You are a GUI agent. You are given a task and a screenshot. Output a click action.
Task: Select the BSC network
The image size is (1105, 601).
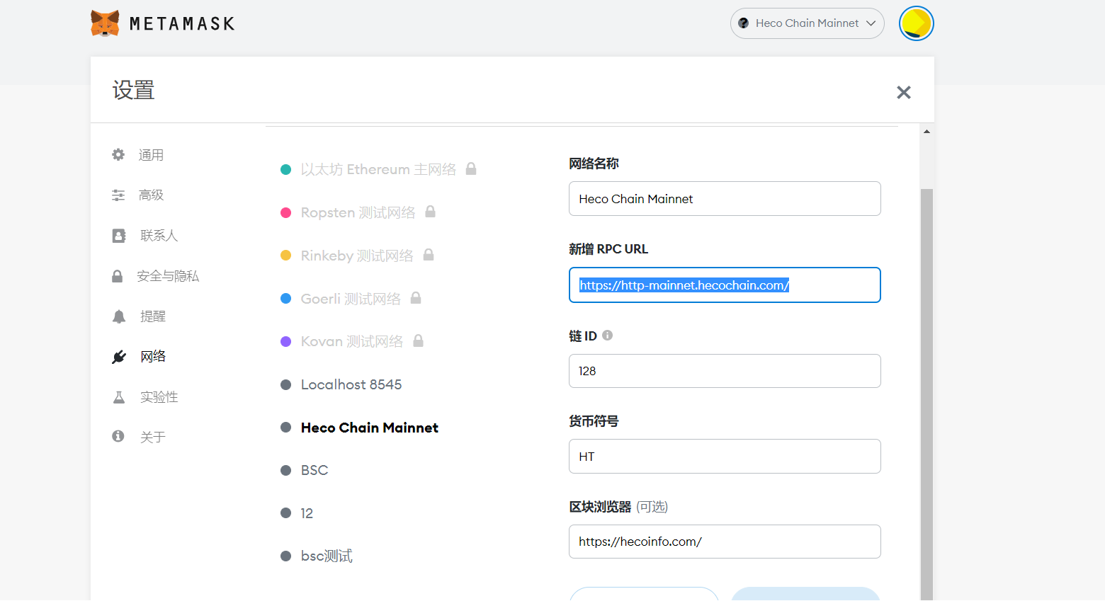tap(314, 470)
